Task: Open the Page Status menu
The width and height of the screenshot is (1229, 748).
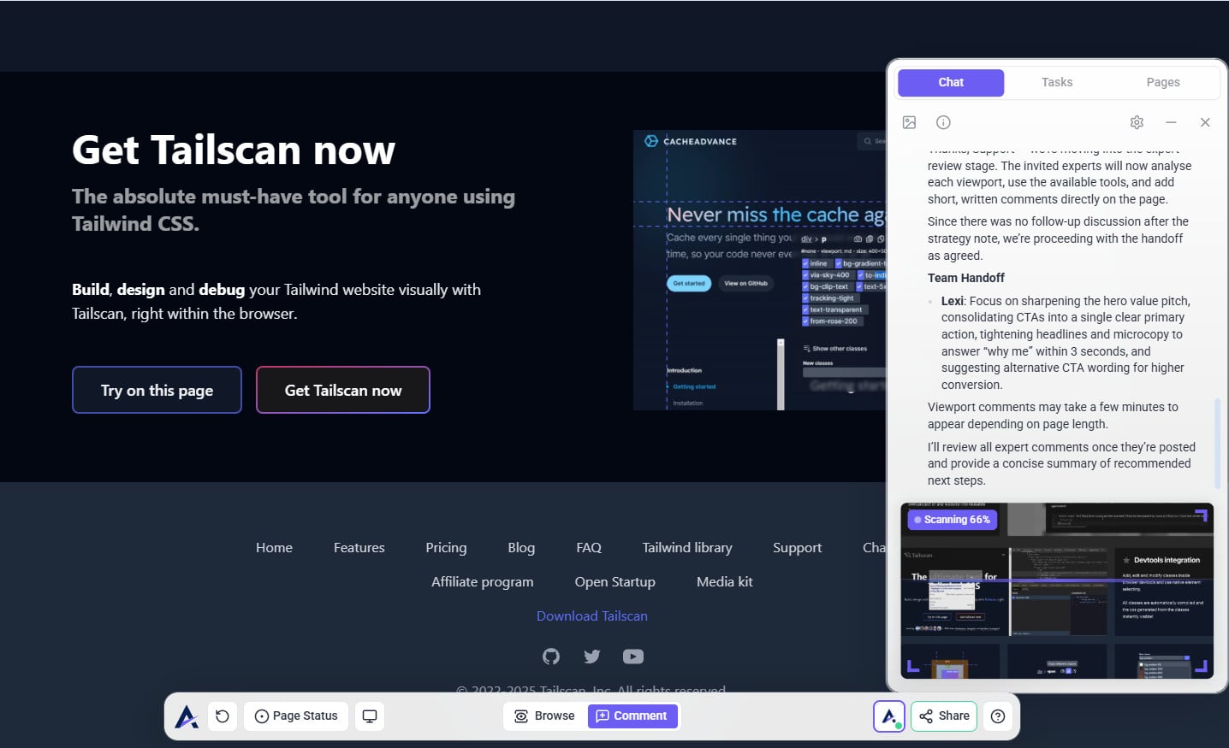Action: (296, 716)
